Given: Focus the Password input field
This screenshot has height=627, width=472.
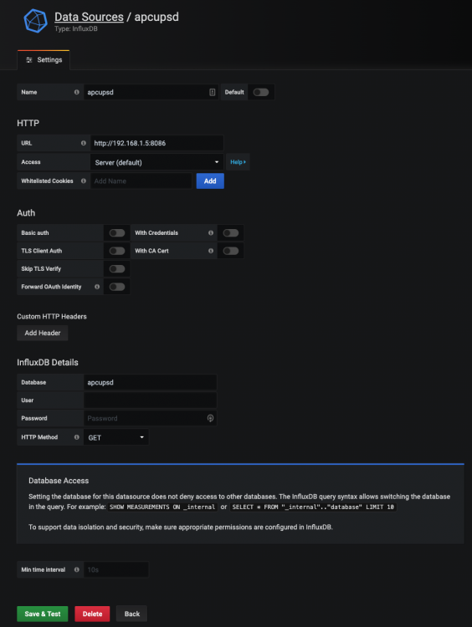Looking at the screenshot, I should (x=150, y=418).
